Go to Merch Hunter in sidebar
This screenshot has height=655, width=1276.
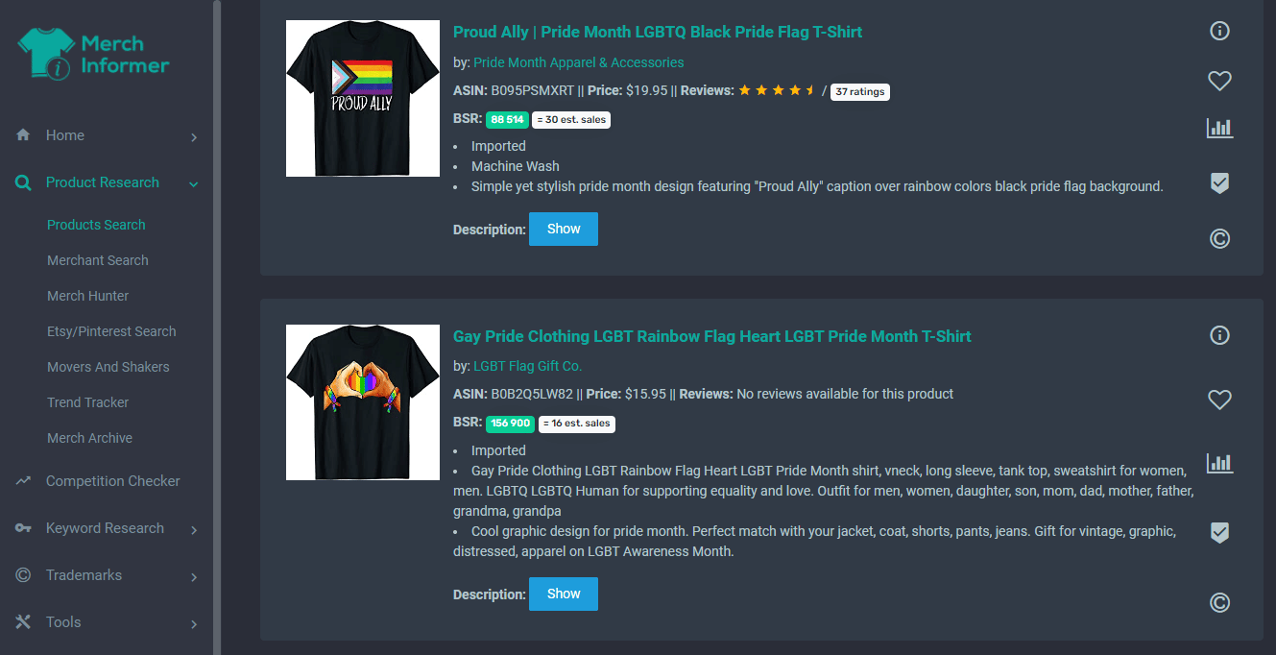coord(87,296)
